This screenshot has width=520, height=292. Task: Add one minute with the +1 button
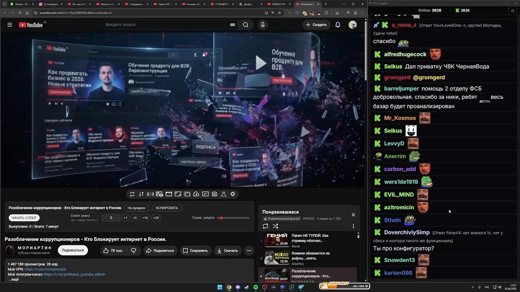coord(126,218)
